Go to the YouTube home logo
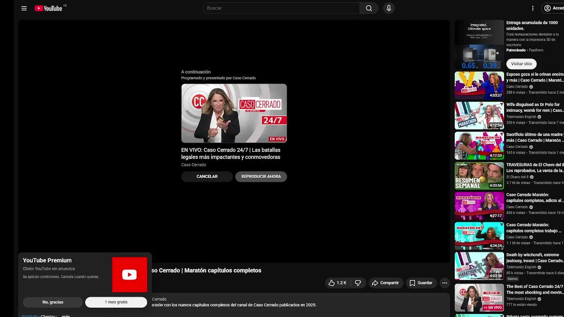 tap(48, 8)
